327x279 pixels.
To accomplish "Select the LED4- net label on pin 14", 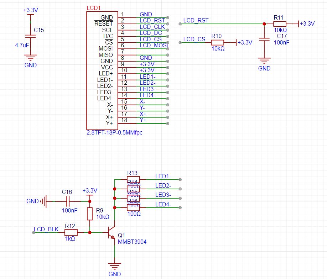I will (147, 95).
